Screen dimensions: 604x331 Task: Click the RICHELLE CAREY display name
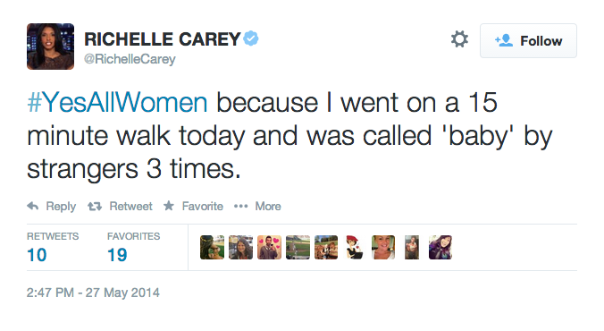pyautogui.click(x=163, y=39)
